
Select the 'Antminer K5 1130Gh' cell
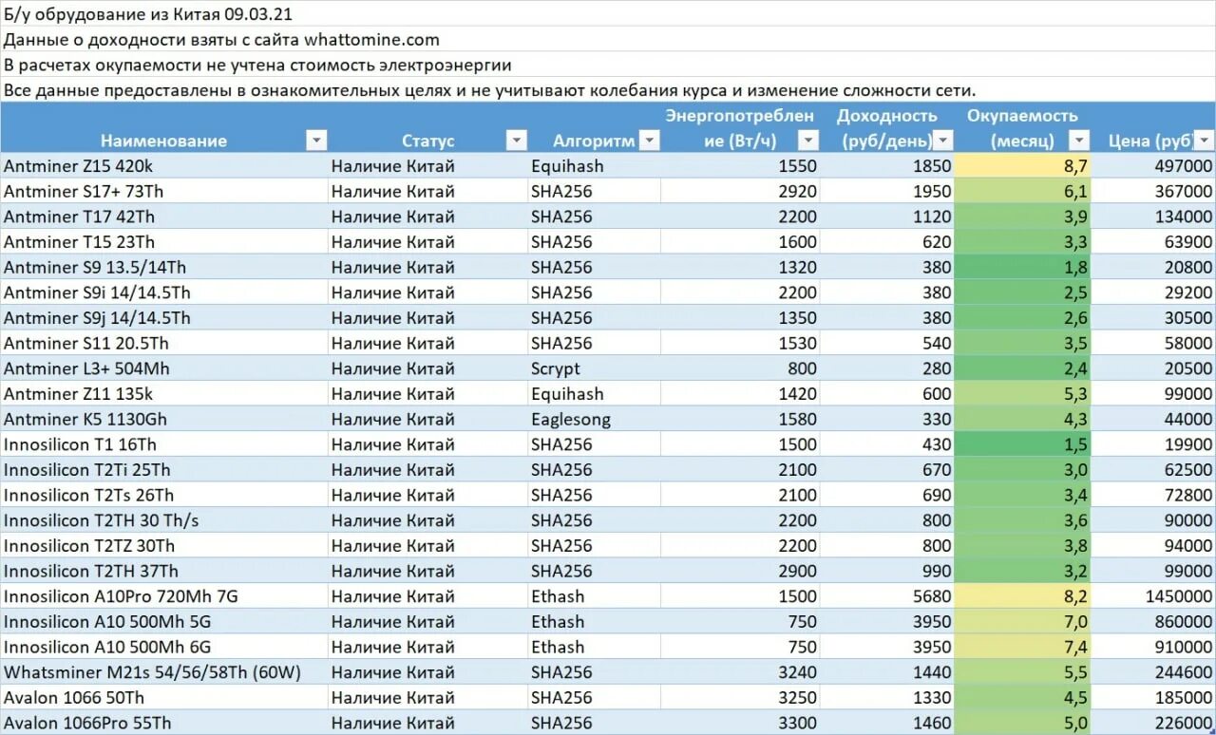pyautogui.click(x=163, y=419)
